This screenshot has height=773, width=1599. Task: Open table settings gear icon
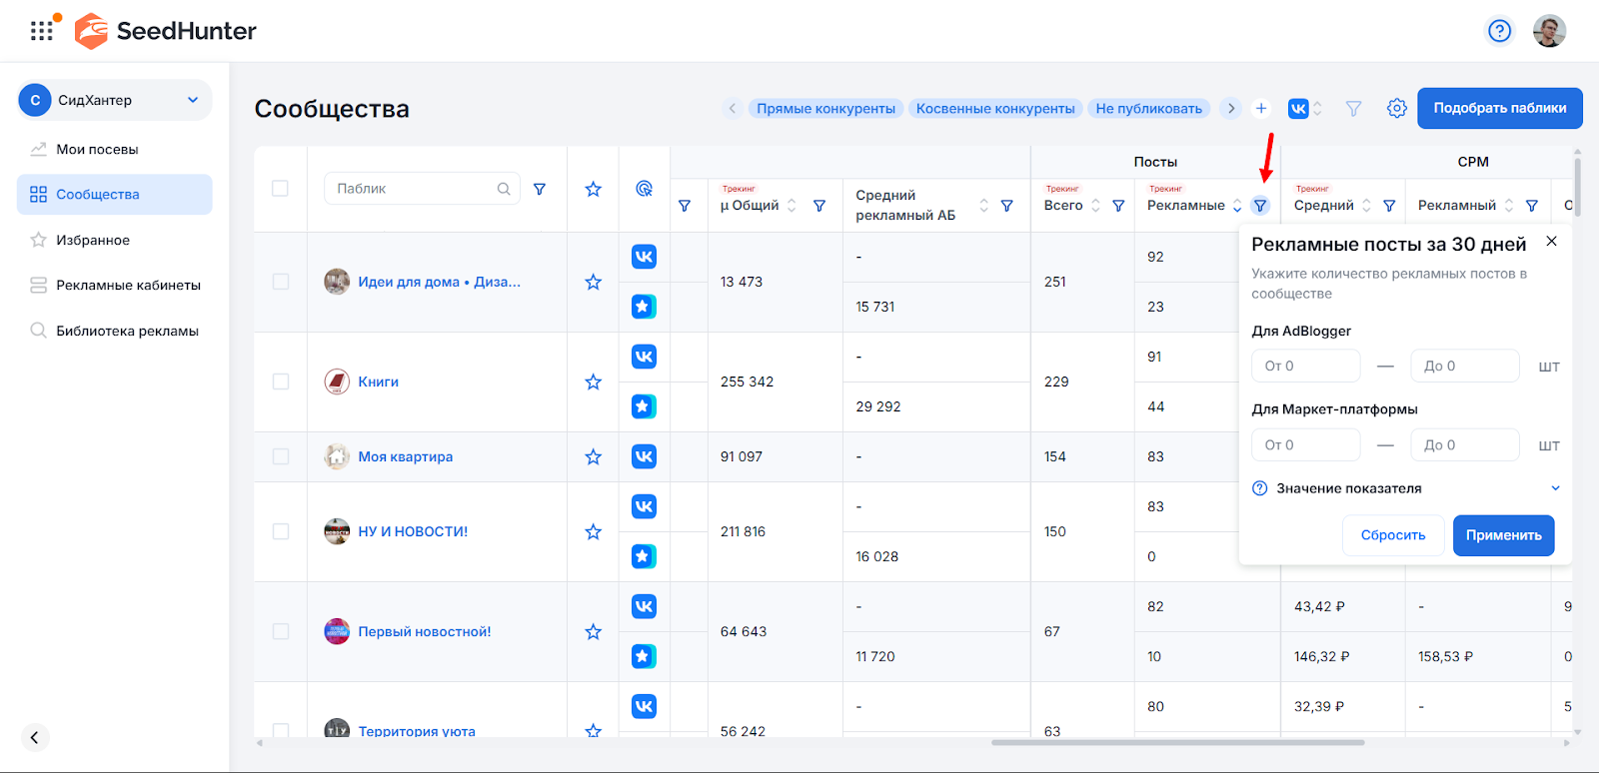tap(1396, 108)
